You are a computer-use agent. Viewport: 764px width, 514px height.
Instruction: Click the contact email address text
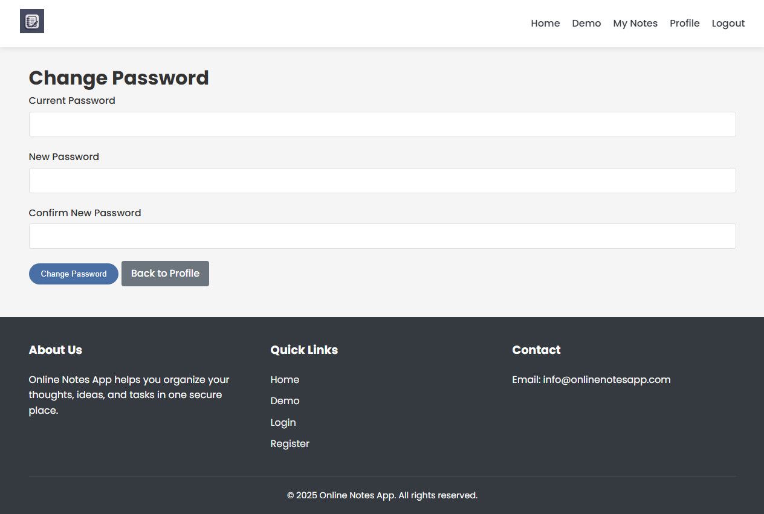(606, 379)
